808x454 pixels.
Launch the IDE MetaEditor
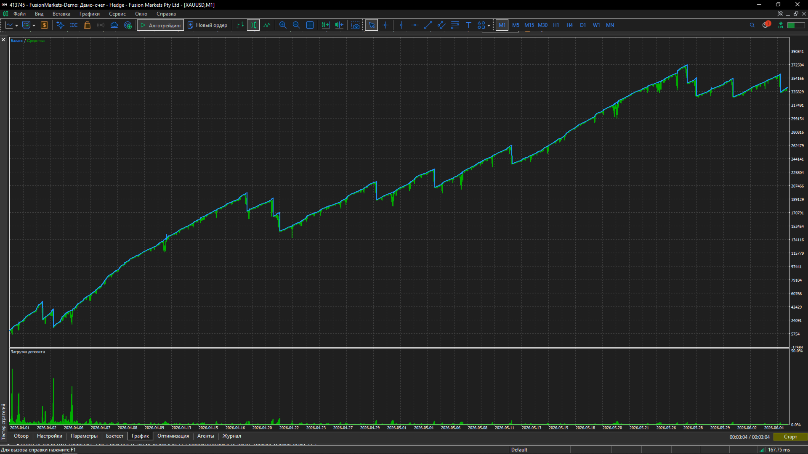pyautogui.click(x=74, y=25)
